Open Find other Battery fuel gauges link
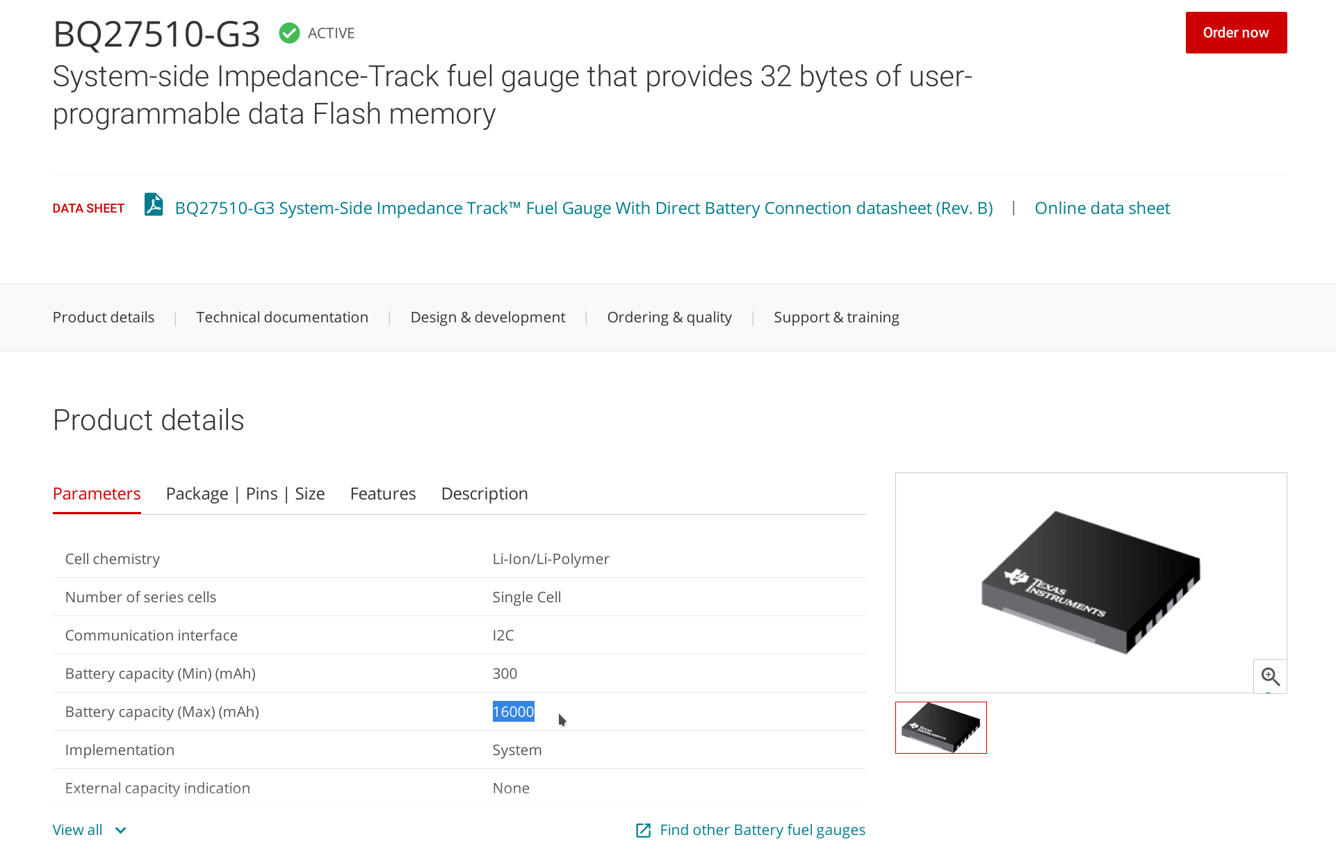This screenshot has width=1336, height=860. pyautogui.click(x=763, y=830)
